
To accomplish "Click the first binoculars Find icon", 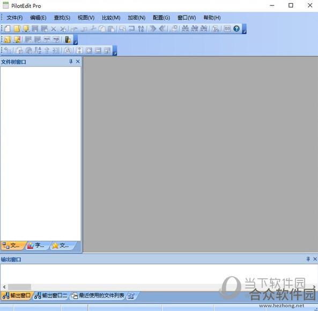I will pyautogui.click(x=185, y=28).
